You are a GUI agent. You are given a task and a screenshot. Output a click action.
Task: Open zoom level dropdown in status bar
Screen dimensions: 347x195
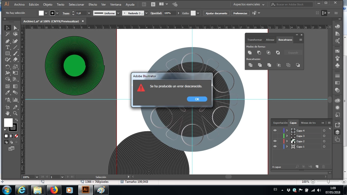click(x=37, y=177)
